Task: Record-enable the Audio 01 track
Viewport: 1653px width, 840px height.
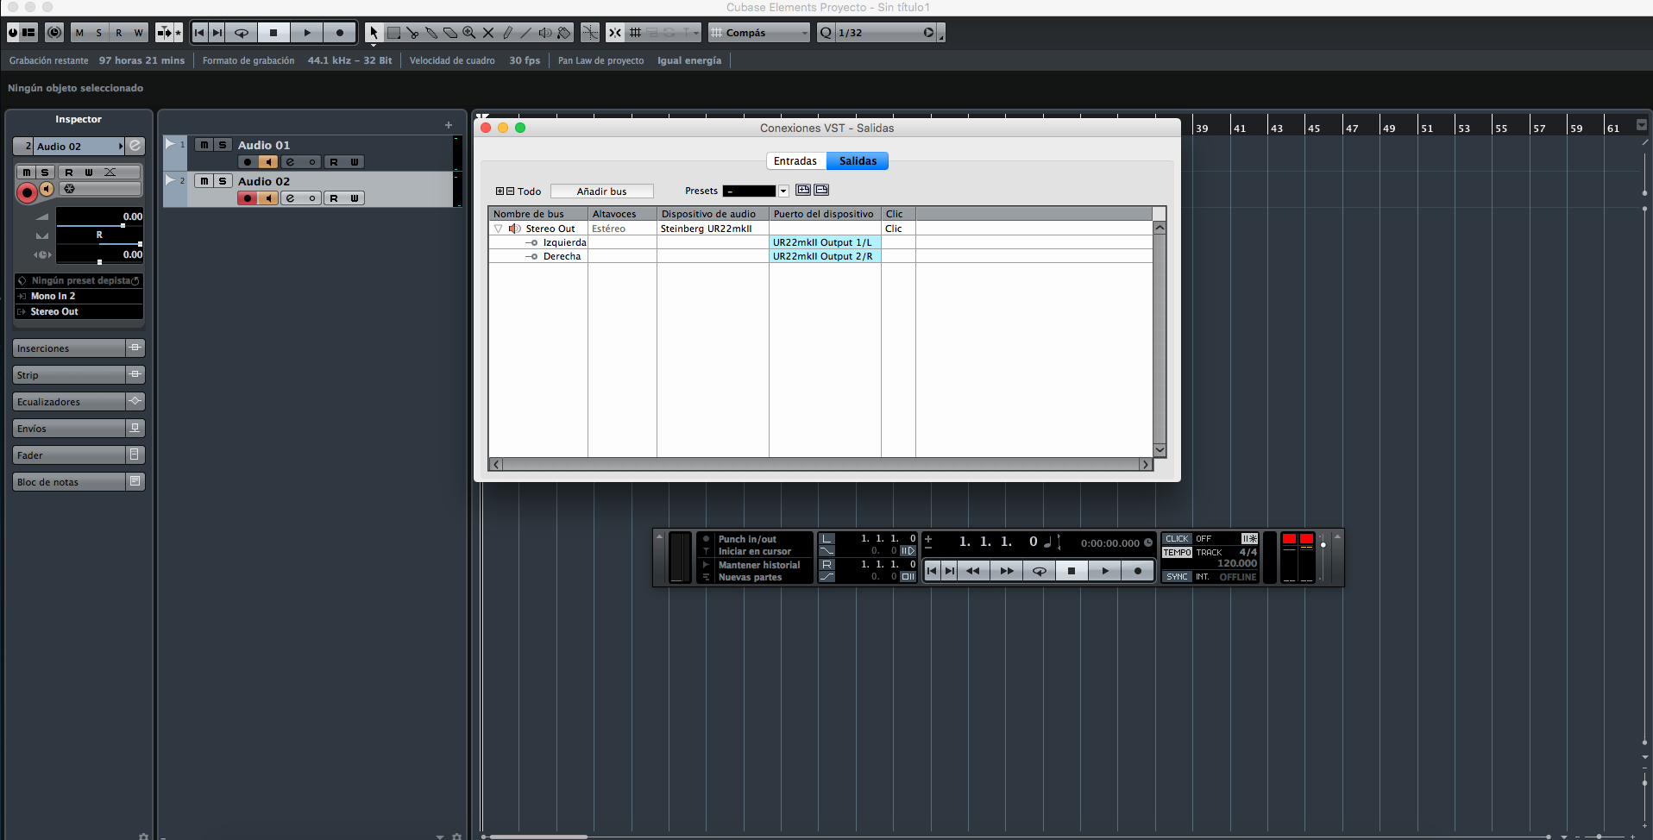Action: click(x=248, y=162)
